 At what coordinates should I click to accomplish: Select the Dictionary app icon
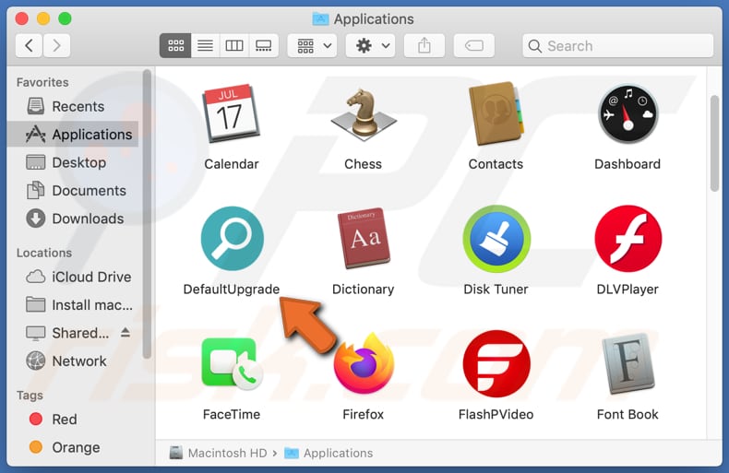pyautogui.click(x=364, y=239)
